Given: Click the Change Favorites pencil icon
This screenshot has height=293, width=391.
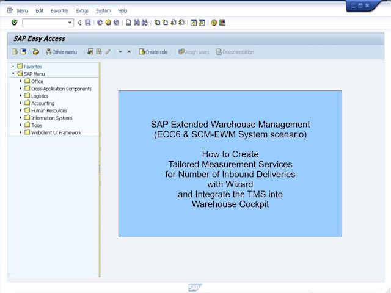Looking at the screenshot, I should [x=108, y=51].
